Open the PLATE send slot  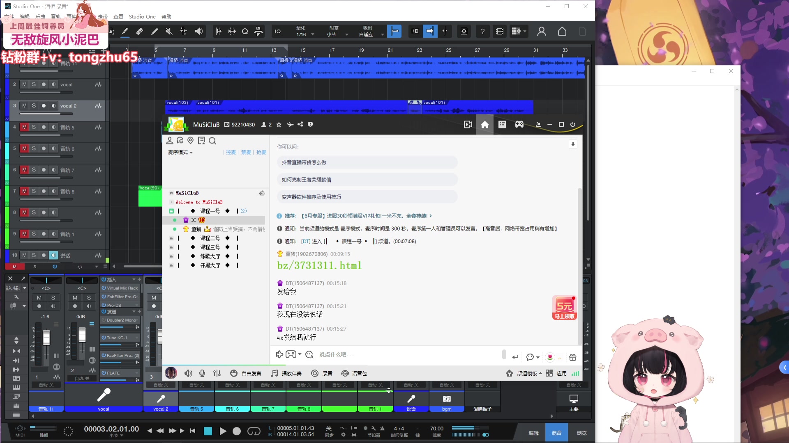[120, 373]
